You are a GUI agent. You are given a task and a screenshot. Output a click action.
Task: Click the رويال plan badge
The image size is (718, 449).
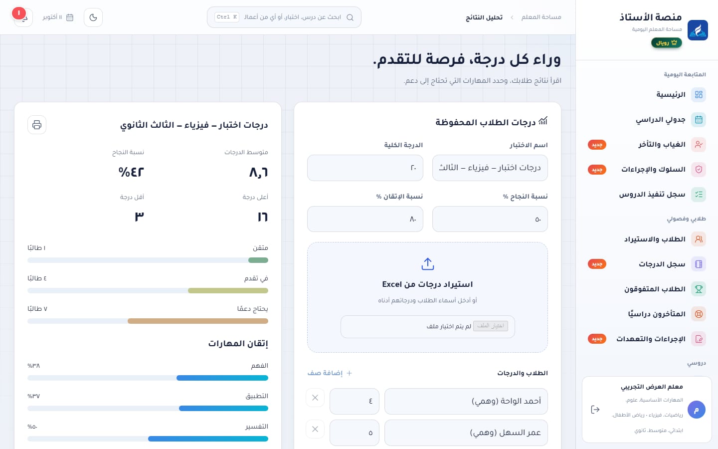pos(667,43)
